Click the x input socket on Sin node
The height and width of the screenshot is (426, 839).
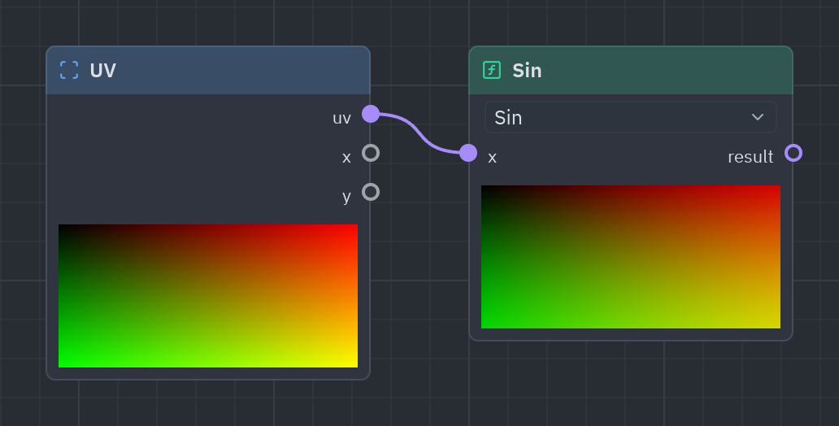point(468,153)
